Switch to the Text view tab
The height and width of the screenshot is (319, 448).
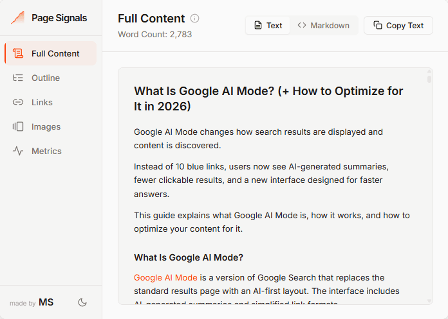(268, 25)
